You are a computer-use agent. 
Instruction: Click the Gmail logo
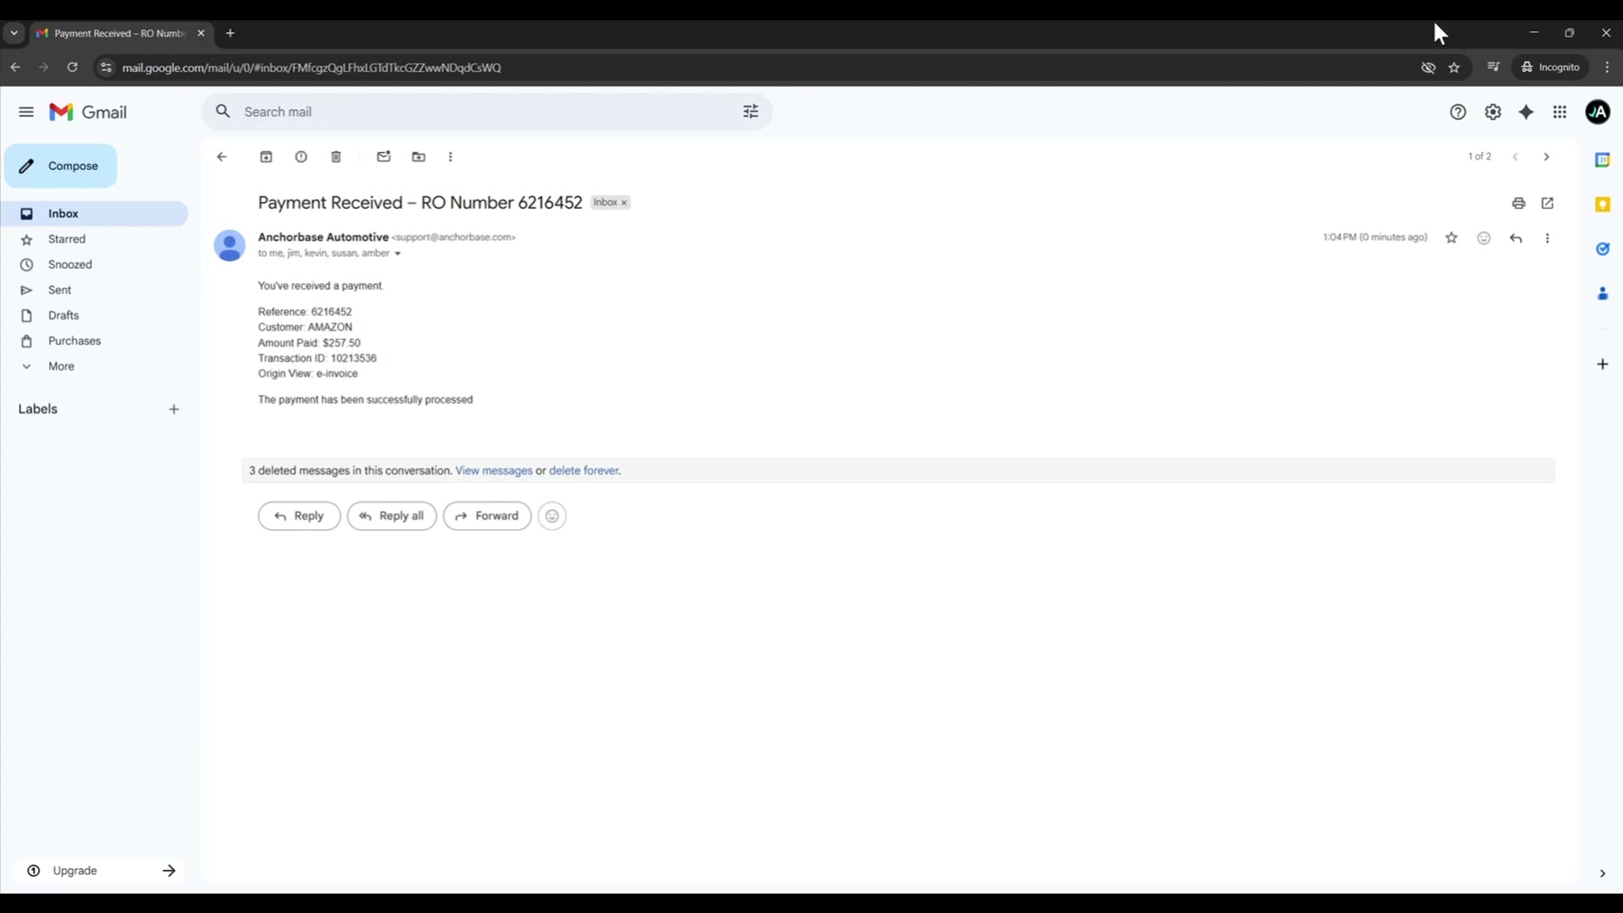click(x=88, y=112)
